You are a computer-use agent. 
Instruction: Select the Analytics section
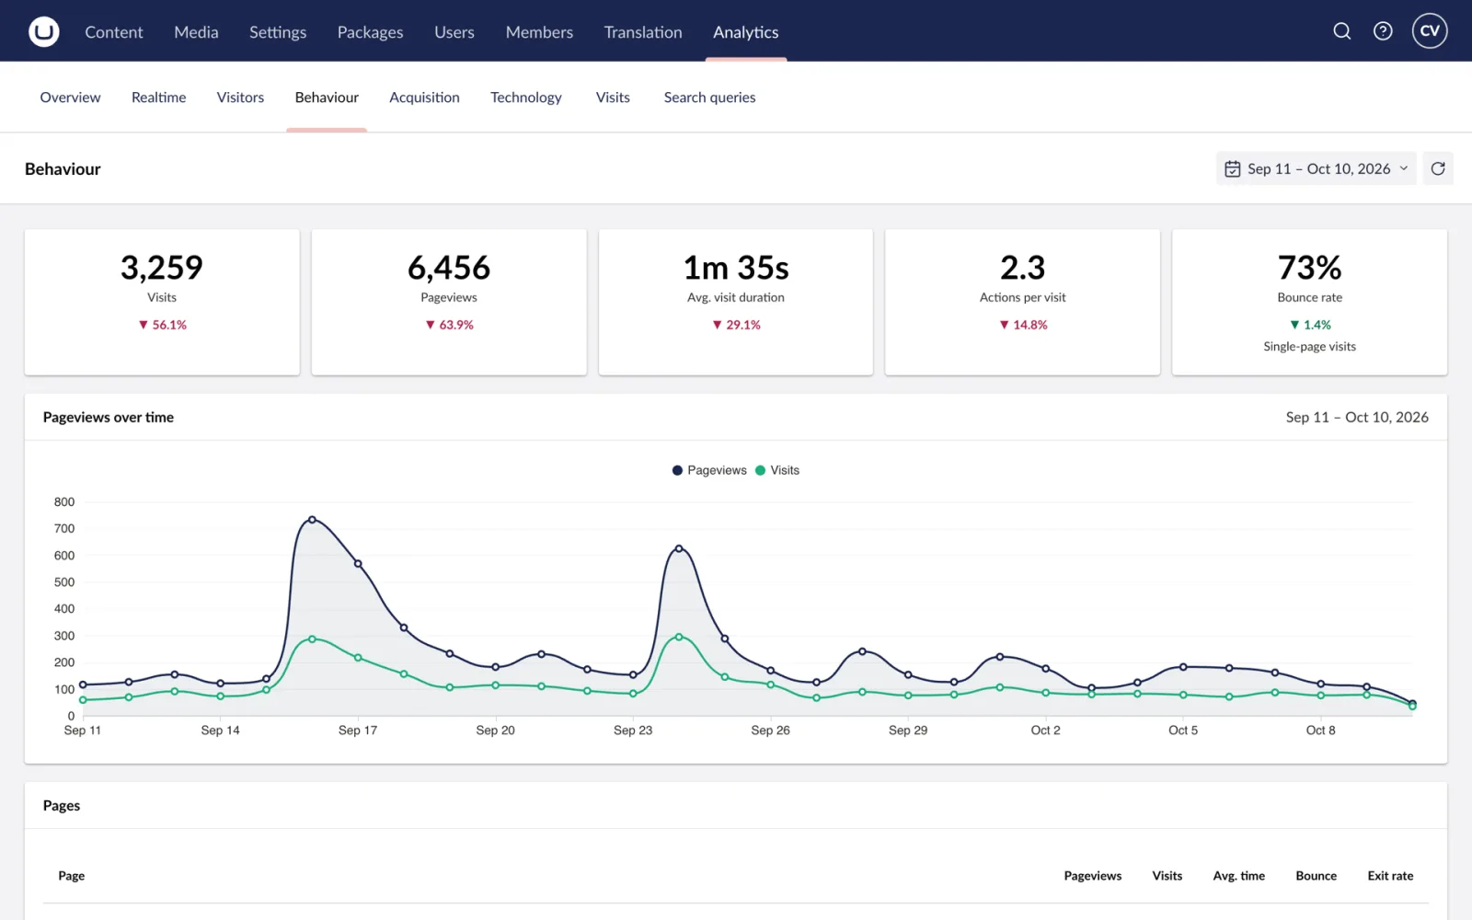(746, 32)
